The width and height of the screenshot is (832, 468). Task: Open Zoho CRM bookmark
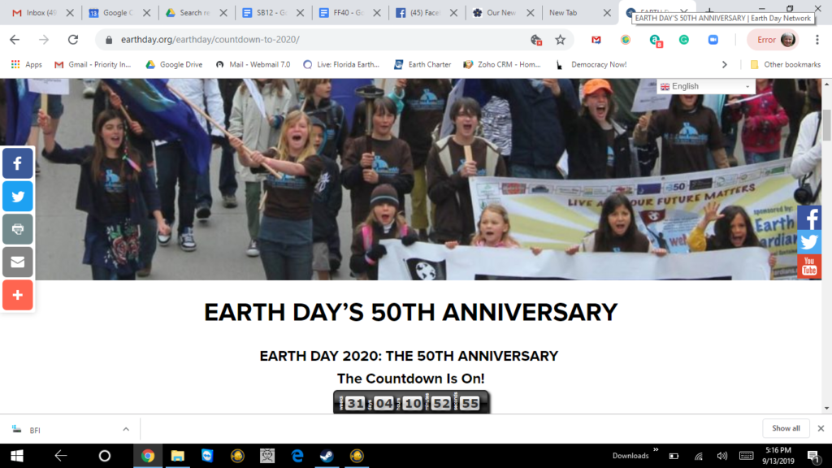click(x=502, y=65)
